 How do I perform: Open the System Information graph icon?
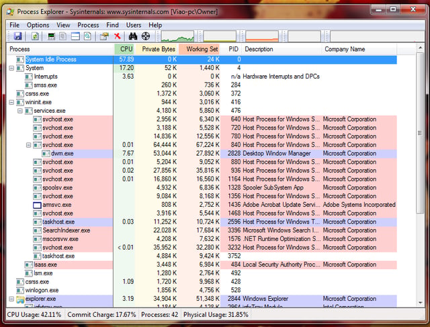tap(51, 36)
